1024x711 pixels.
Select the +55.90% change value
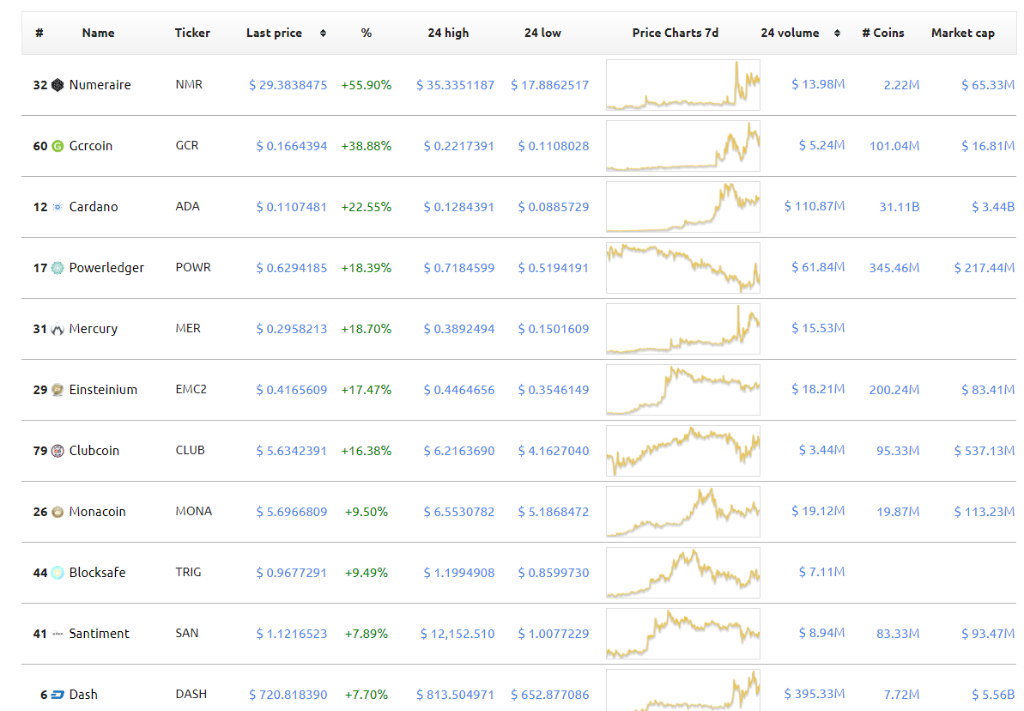click(x=367, y=85)
